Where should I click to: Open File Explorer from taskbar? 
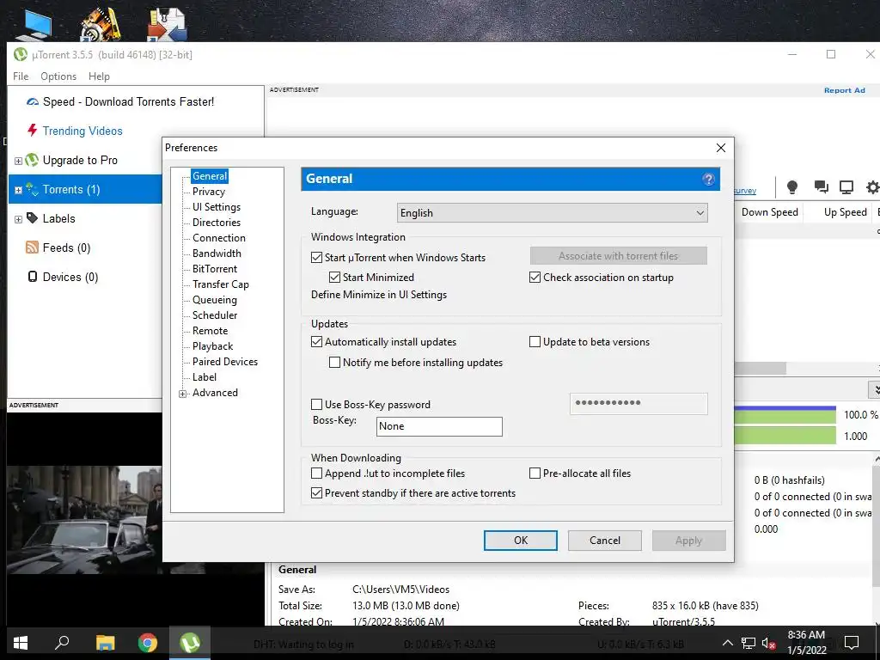point(105,643)
